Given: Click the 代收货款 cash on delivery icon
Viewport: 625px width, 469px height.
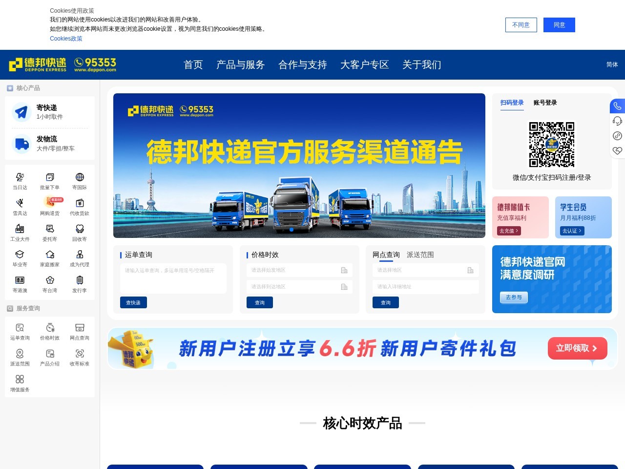Looking at the screenshot, I should point(80,203).
